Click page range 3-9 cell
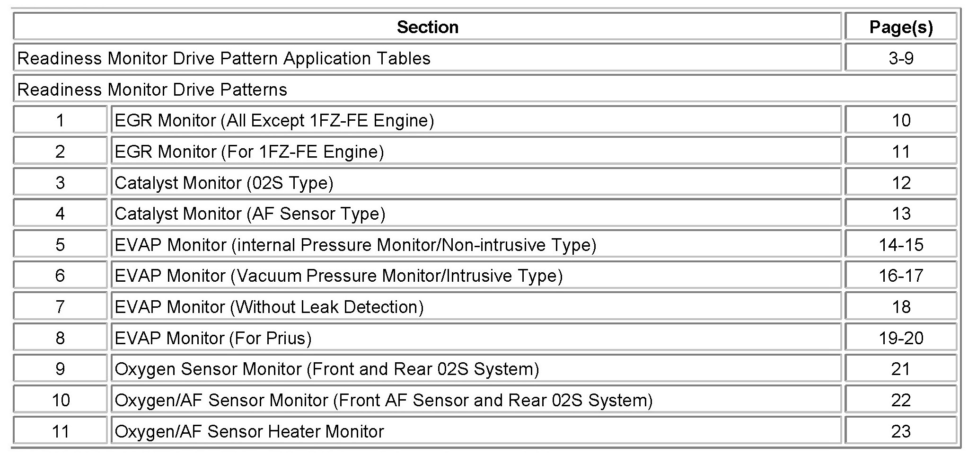The height and width of the screenshot is (456, 968). (x=900, y=58)
